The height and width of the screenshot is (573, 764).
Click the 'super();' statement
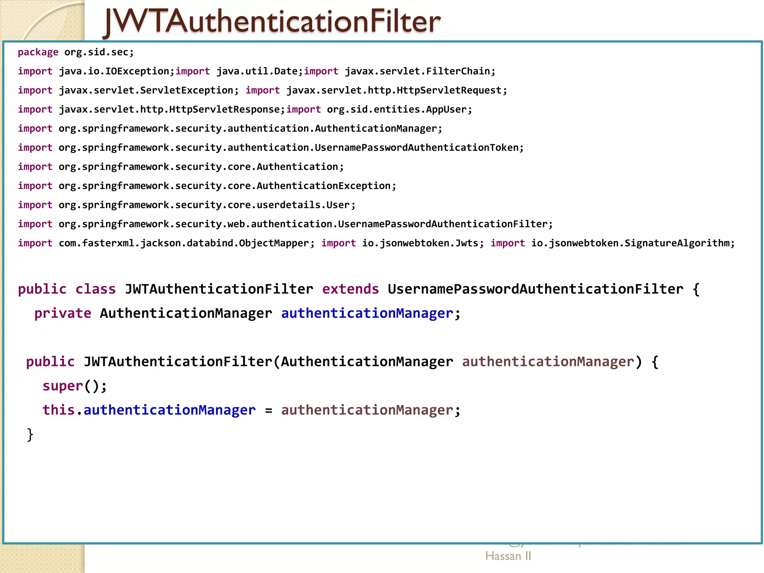(75, 386)
